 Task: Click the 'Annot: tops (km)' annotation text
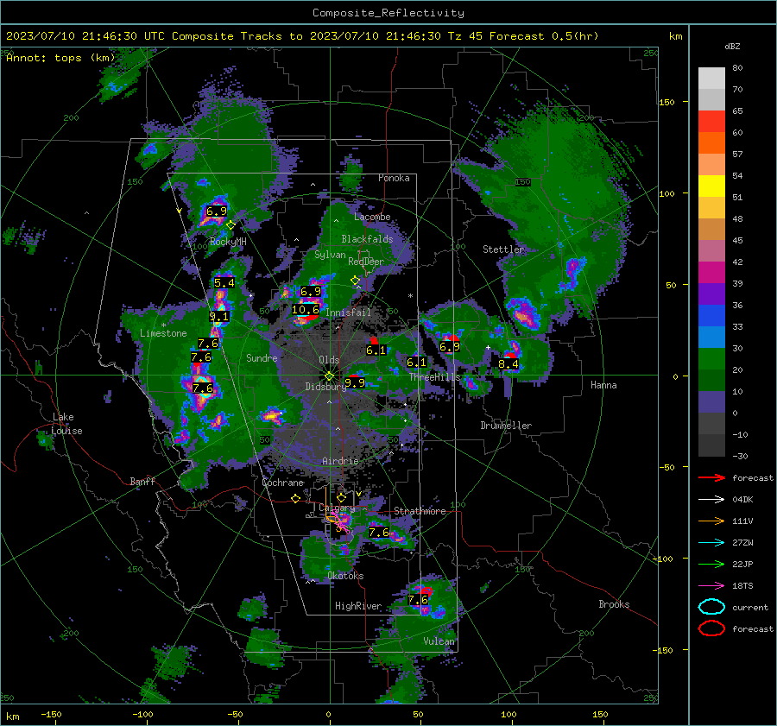click(60, 58)
